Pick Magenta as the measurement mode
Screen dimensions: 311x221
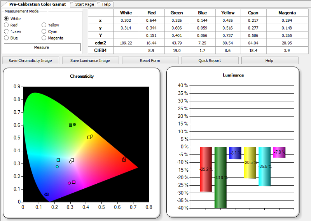tap(44, 38)
